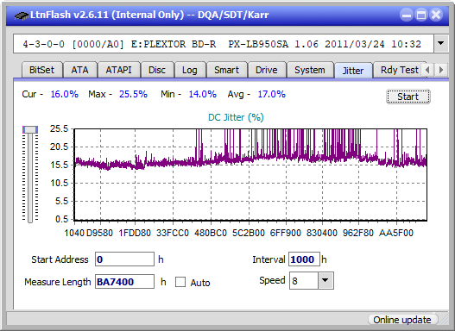Minimize the LtnFlash window

pos(407,15)
